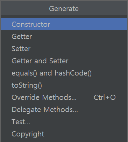
Task: Activate the highlighted Constructor row
Action: [x=64, y=24]
